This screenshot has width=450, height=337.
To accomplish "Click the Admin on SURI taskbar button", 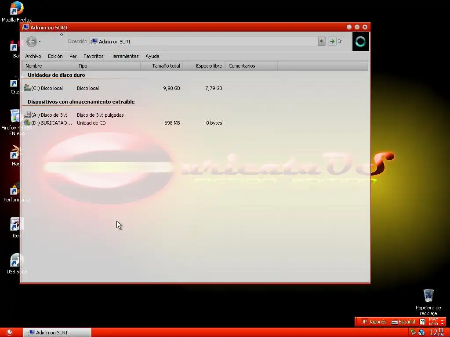I will [x=58, y=333].
